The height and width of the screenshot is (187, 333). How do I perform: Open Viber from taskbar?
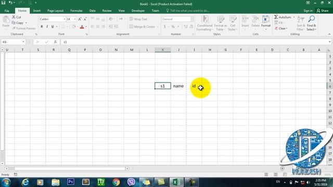coord(131,182)
